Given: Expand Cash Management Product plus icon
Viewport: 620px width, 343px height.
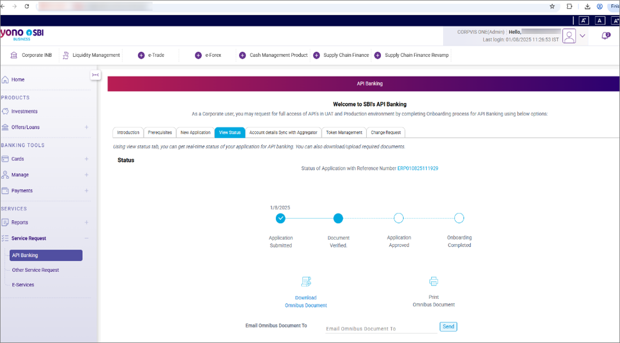Looking at the screenshot, I should pyautogui.click(x=242, y=56).
